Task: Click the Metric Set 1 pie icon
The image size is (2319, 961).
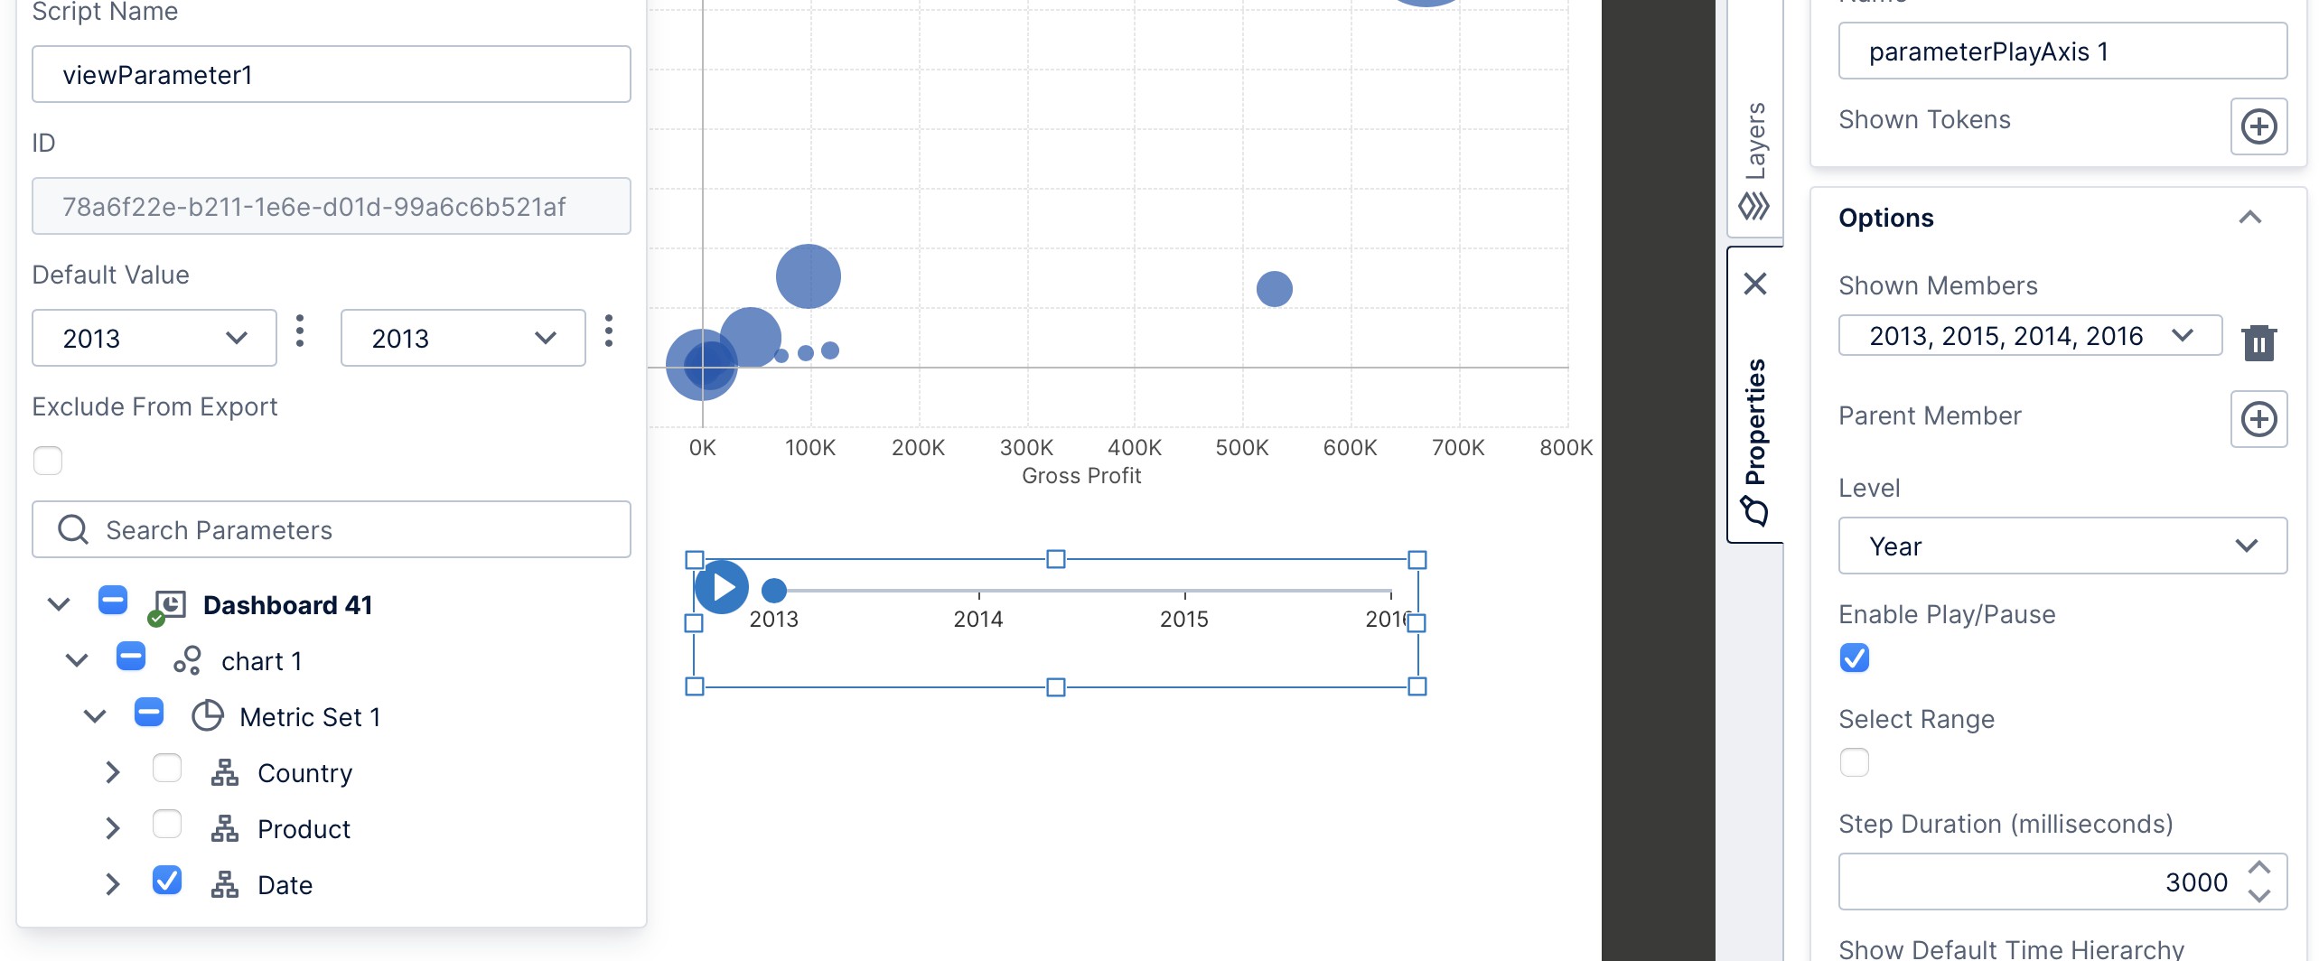Action: coord(208,716)
